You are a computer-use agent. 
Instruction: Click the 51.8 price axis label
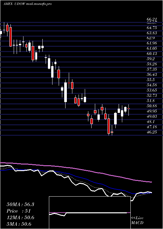[151, 101]
